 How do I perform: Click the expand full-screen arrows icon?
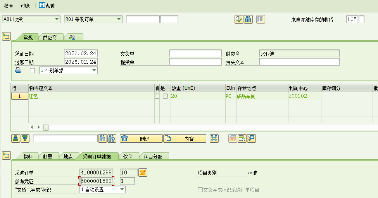pos(214,138)
